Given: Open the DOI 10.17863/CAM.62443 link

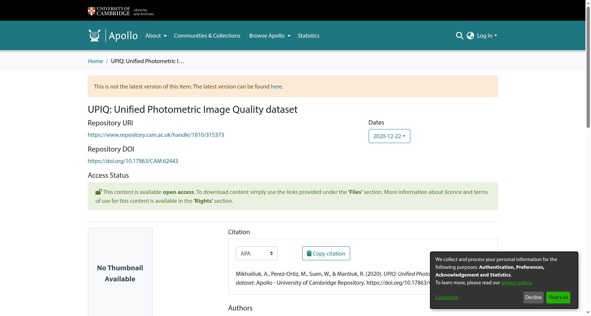Looking at the screenshot, I should 133,161.
